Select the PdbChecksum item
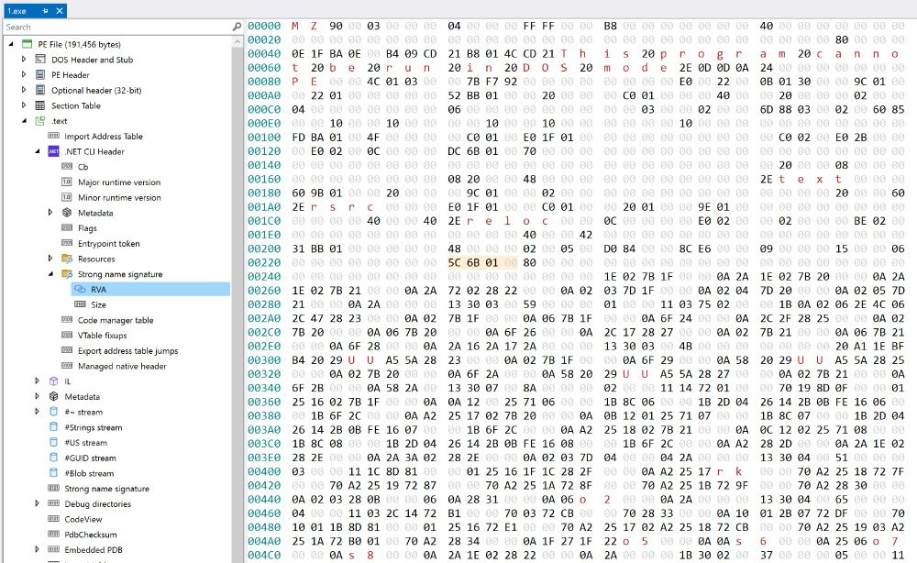The width and height of the screenshot is (917, 563). (91, 535)
